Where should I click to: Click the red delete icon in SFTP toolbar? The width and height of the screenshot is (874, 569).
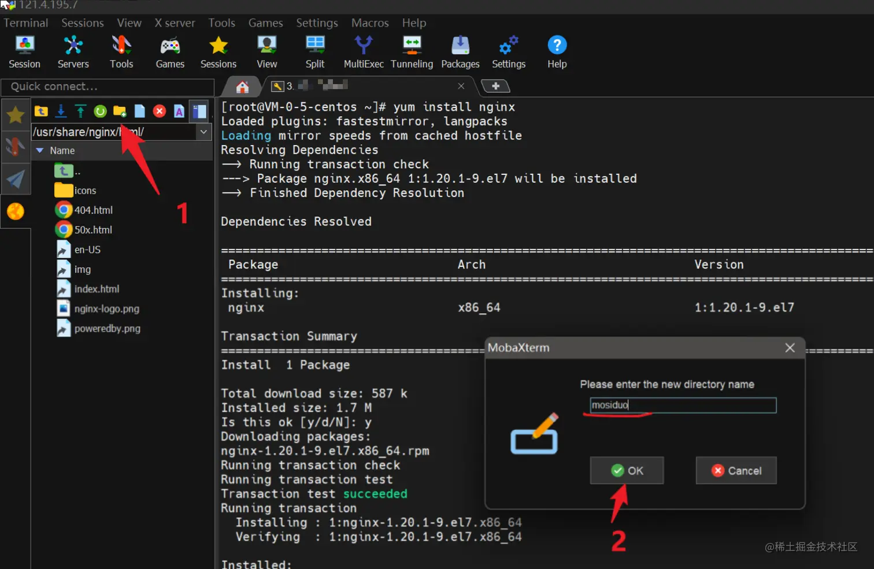[x=160, y=111]
